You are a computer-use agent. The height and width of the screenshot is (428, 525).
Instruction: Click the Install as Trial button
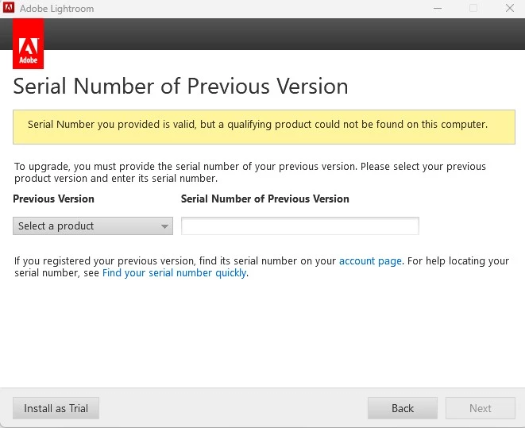coord(56,408)
